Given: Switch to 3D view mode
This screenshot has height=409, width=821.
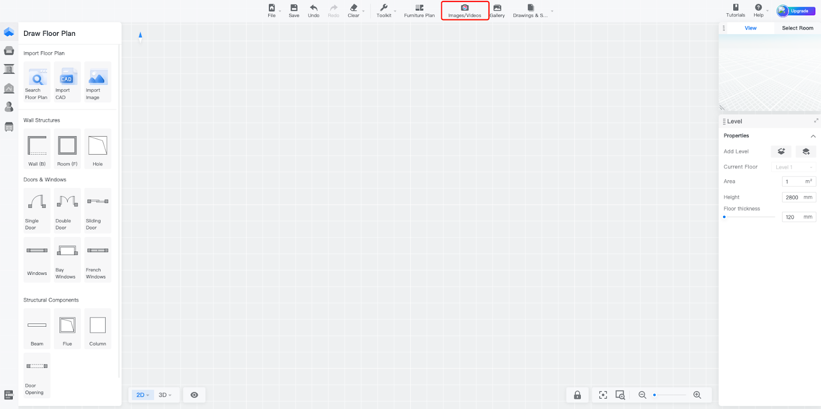Looking at the screenshot, I should click(x=165, y=395).
